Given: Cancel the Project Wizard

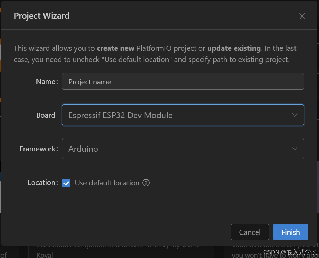Looking at the screenshot, I should [x=250, y=232].
